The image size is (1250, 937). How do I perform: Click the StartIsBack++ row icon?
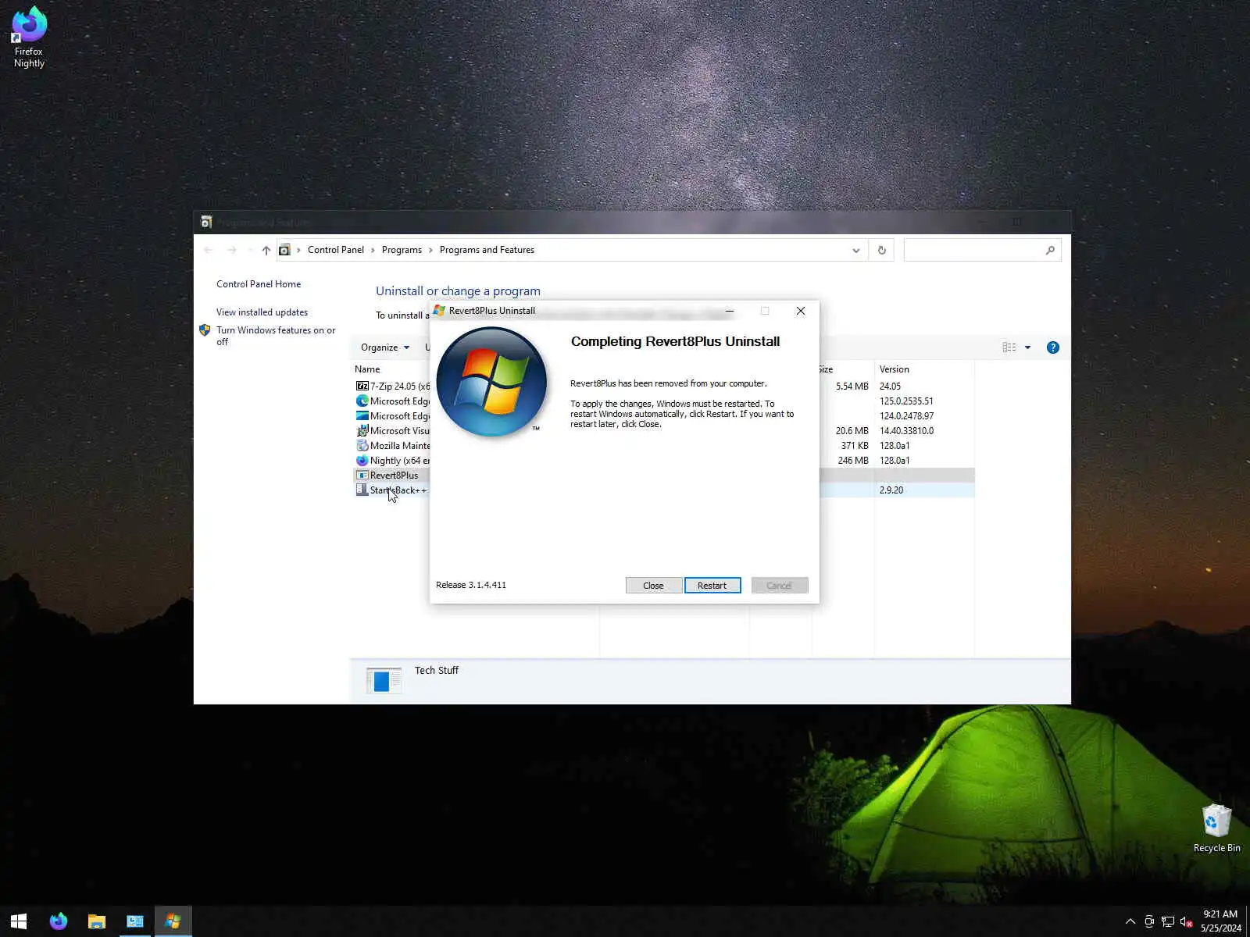click(x=362, y=490)
